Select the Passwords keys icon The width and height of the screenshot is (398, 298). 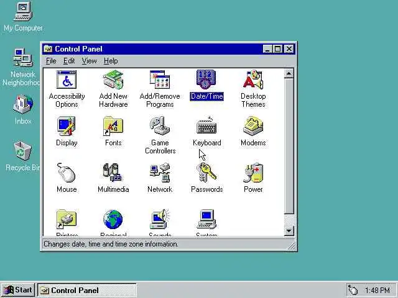(x=206, y=173)
